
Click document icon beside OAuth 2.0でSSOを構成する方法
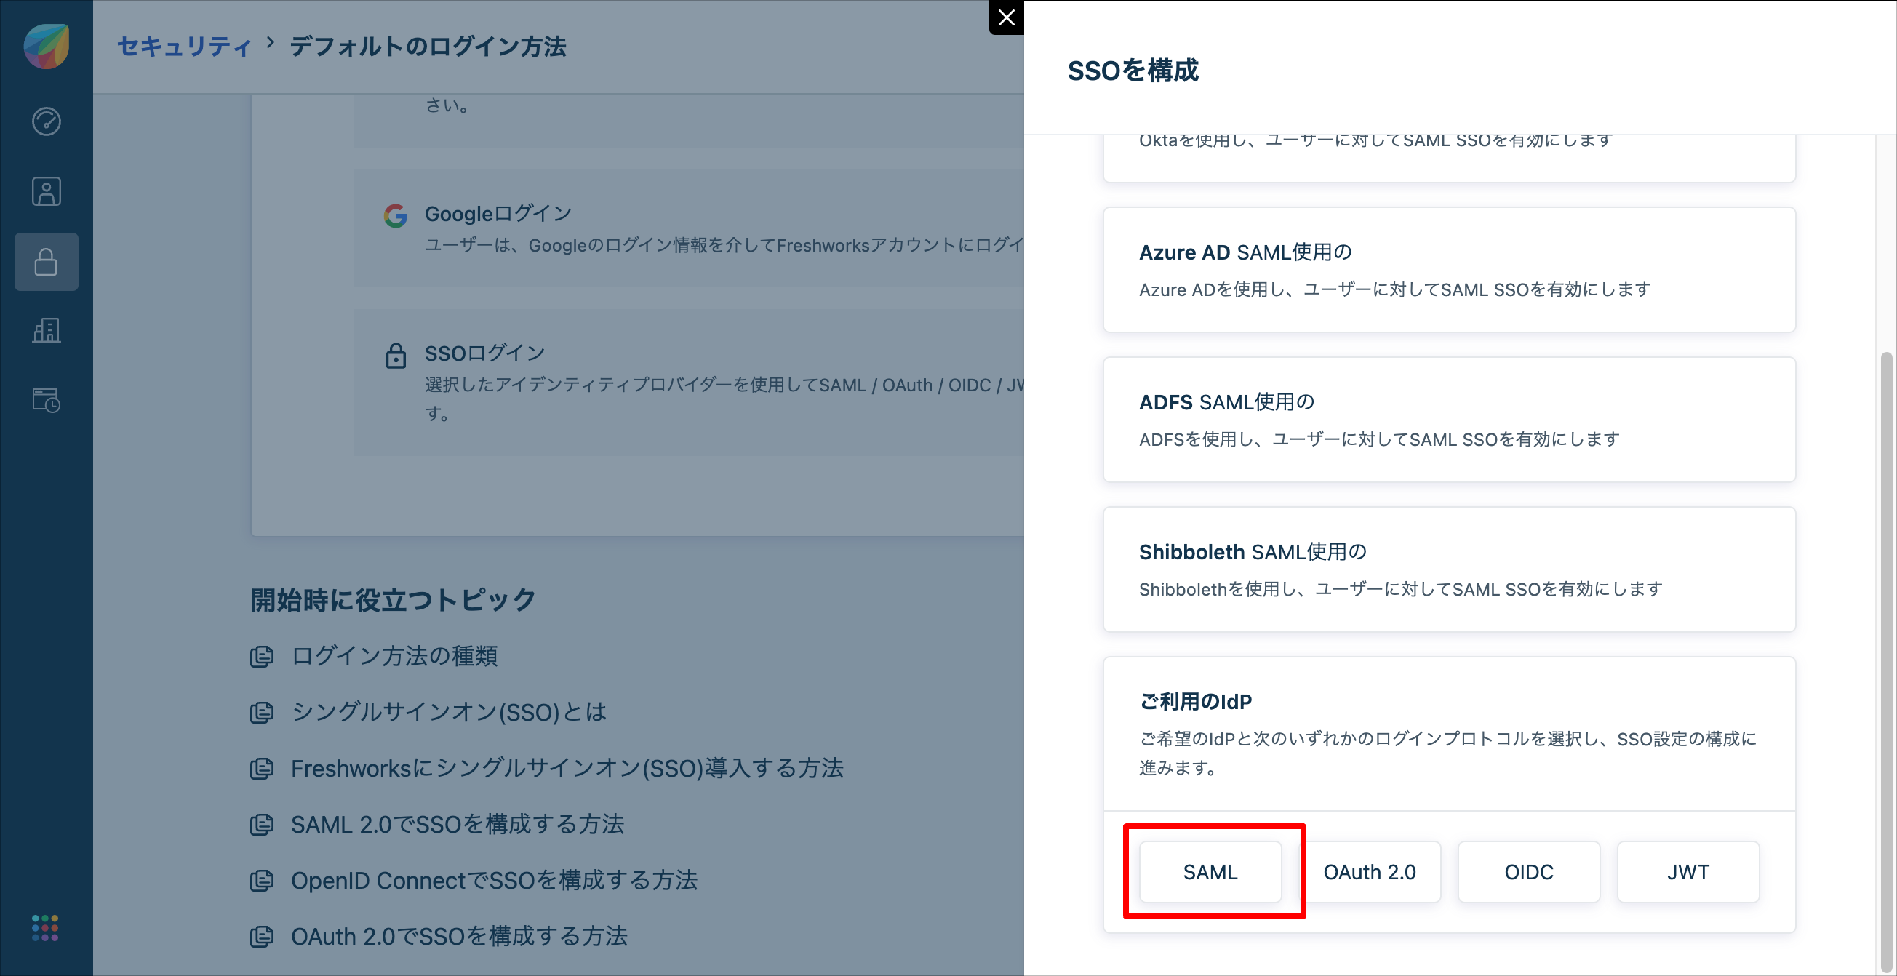click(x=261, y=936)
